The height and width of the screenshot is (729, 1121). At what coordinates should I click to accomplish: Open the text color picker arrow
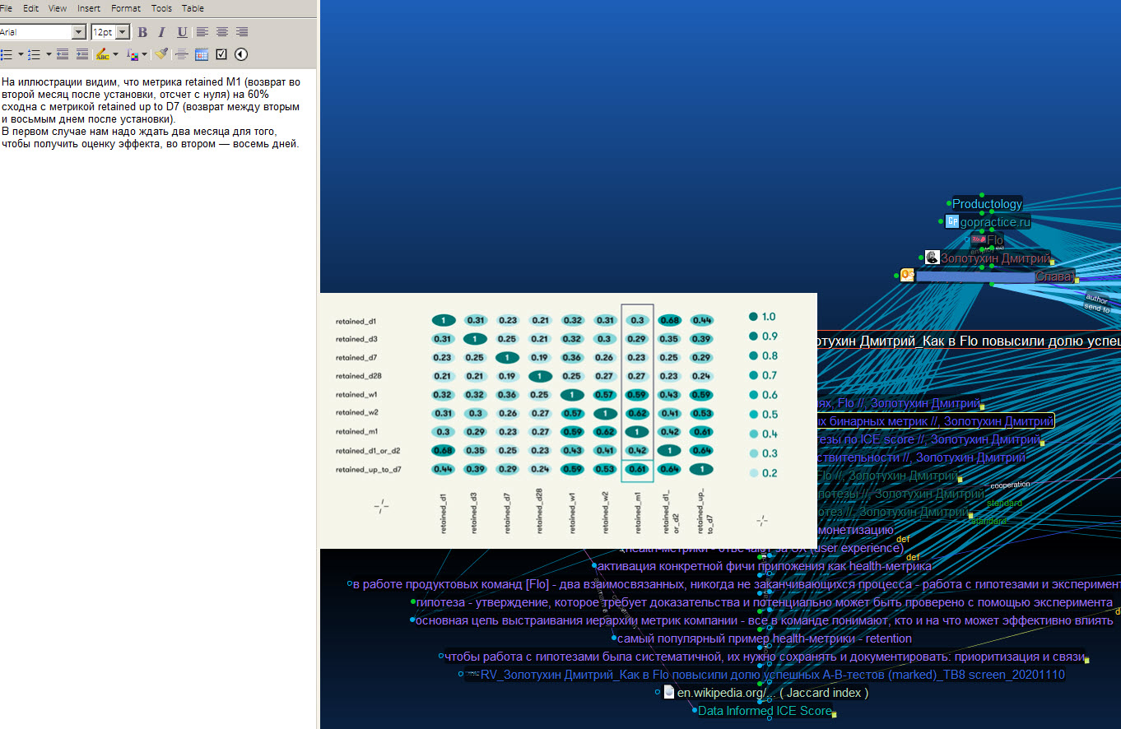145,54
